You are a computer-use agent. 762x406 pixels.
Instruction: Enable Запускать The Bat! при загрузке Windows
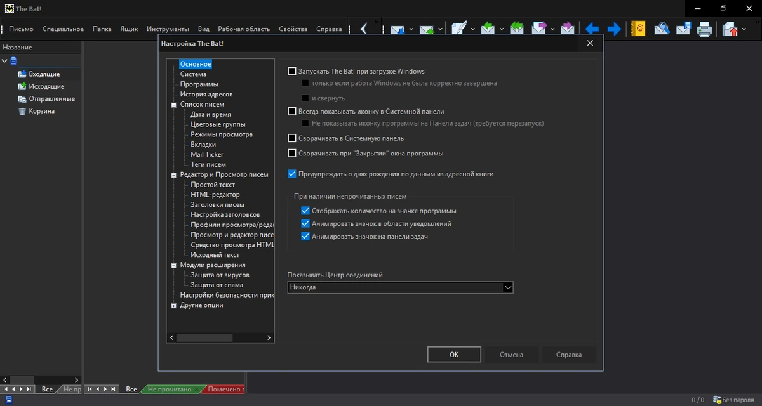292,72
